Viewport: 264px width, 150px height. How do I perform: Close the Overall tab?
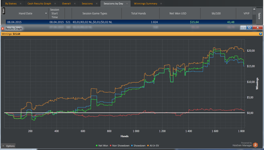(75, 3)
